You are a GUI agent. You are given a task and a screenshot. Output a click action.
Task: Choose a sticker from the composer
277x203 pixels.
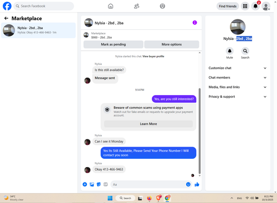point(99,184)
